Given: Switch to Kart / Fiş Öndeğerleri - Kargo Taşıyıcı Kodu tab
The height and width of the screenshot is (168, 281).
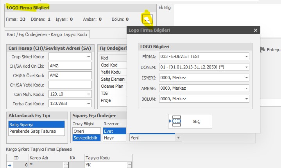Looking at the screenshot, I should click(x=47, y=34).
